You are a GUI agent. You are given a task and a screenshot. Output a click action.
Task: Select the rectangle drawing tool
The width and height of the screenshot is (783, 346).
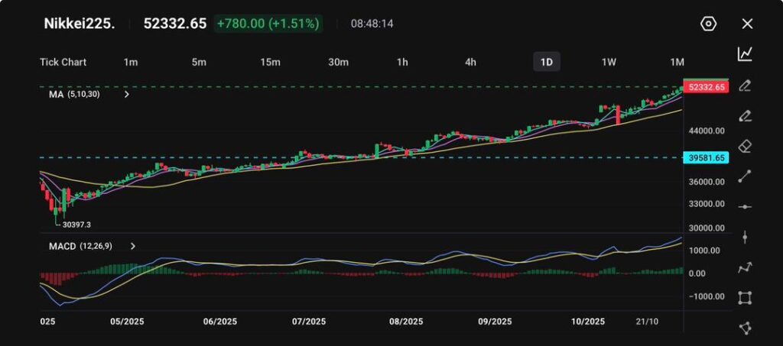(745, 298)
